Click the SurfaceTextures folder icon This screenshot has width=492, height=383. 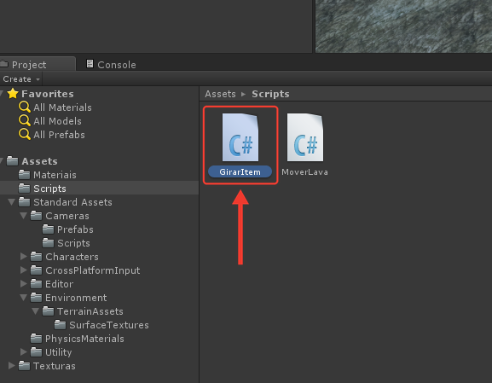pyautogui.click(x=60, y=325)
